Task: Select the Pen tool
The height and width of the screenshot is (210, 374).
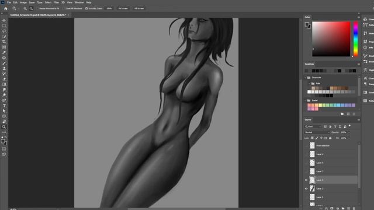Action: click(x=4, y=100)
